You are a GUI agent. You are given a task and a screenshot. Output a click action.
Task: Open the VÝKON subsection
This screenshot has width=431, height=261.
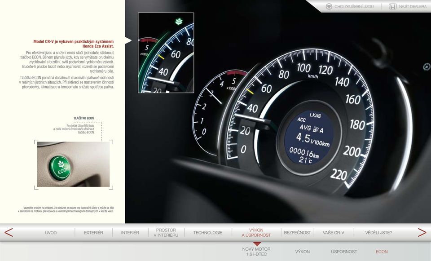tap(302, 252)
